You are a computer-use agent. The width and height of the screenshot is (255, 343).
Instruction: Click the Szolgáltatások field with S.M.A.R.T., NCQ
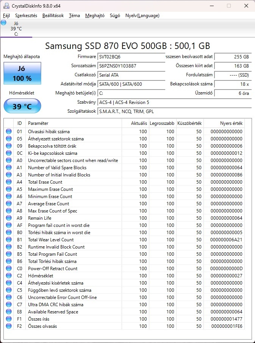[x=174, y=111]
